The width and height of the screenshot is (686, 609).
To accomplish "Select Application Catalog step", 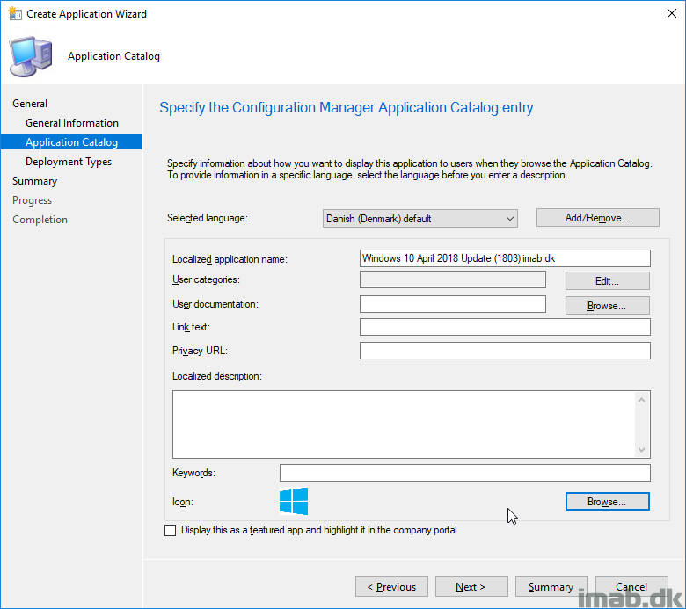I will [x=71, y=141].
